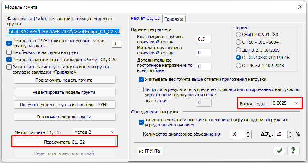The image size is (308, 163).
Task: Click the green checkmark confirm icon
Action: click(279, 150)
